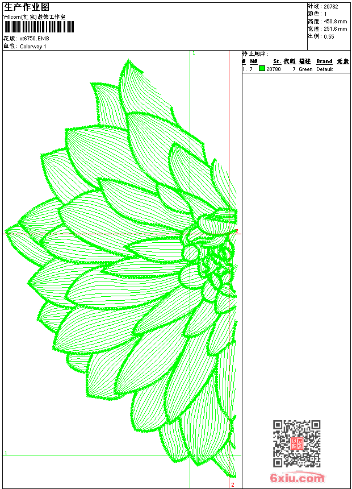Select the stitch value 20780 in the row
The height and width of the screenshot is (489, 352).
[274, 69]
